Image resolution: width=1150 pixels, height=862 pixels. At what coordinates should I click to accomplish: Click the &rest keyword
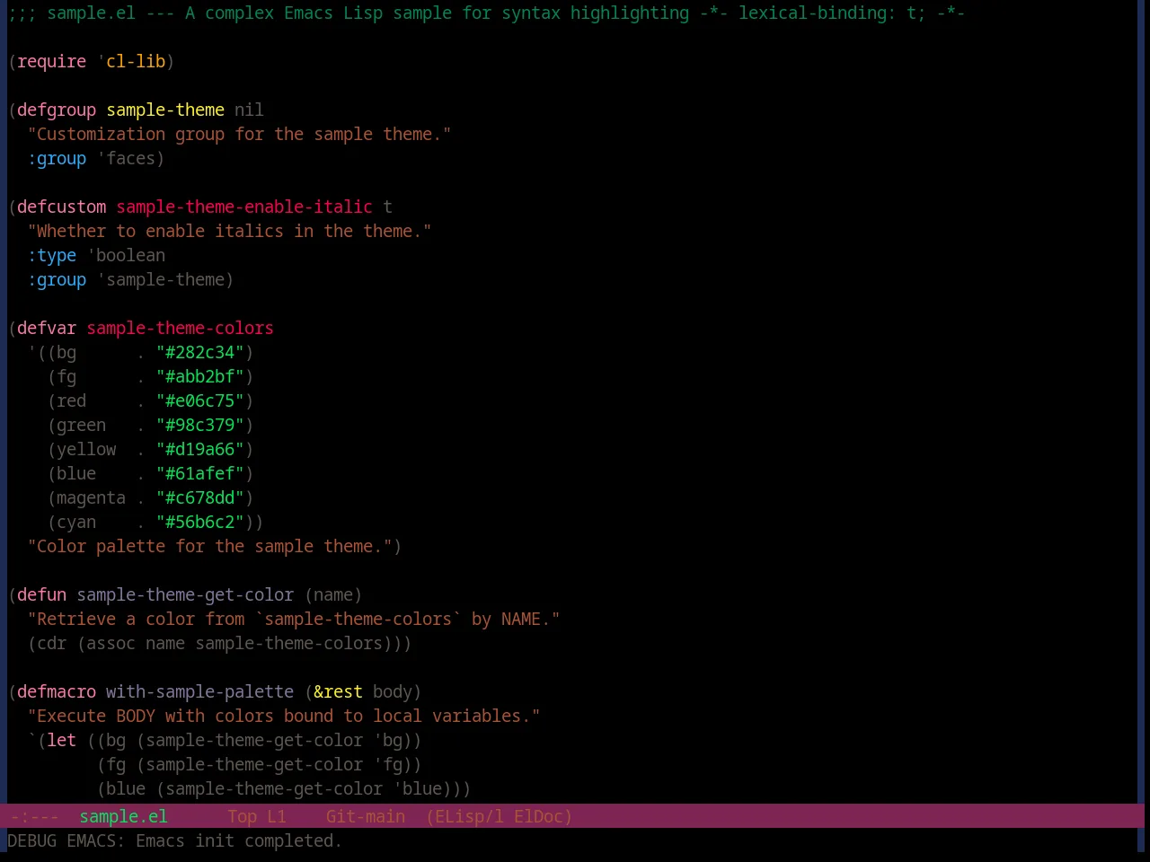[338, 691]
